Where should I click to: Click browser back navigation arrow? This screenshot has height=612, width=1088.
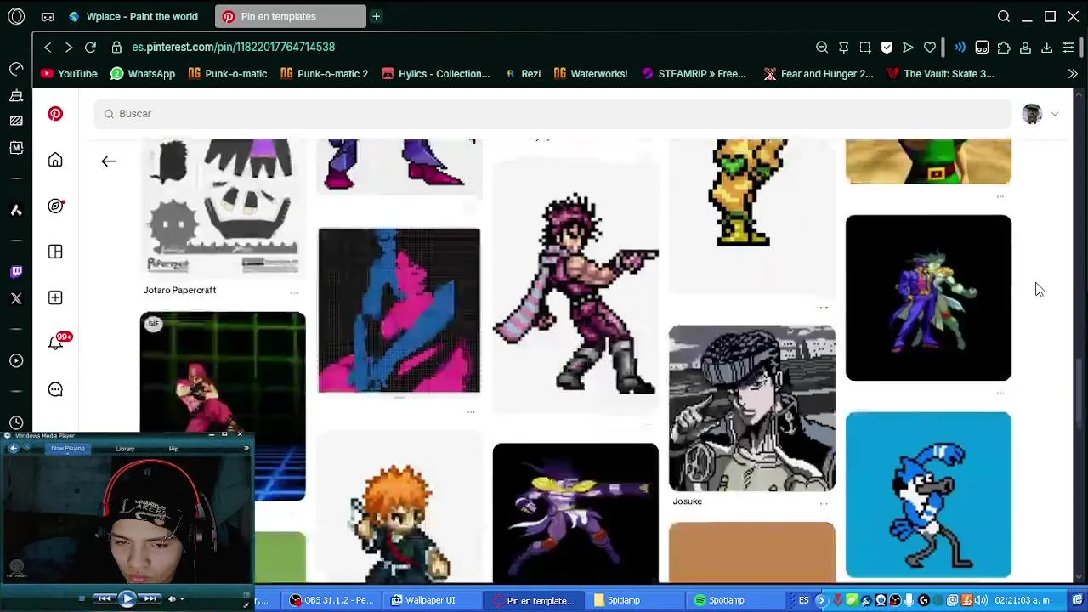click(48, 47)
